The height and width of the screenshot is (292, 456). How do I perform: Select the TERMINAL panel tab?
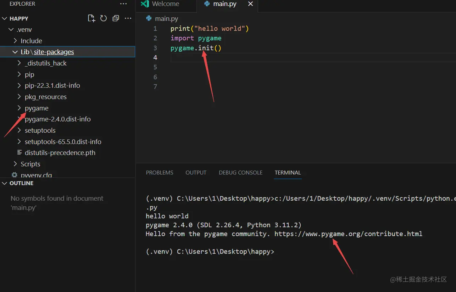288,173
